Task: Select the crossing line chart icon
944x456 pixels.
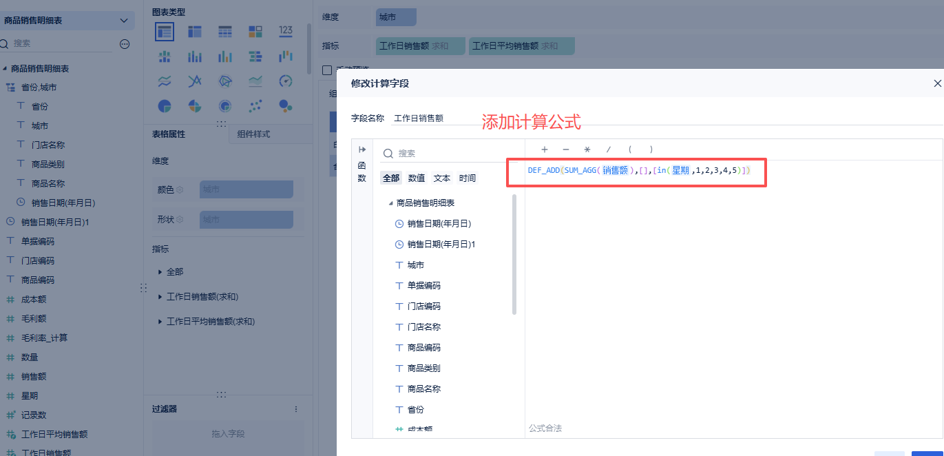Action: coord(195,81)
